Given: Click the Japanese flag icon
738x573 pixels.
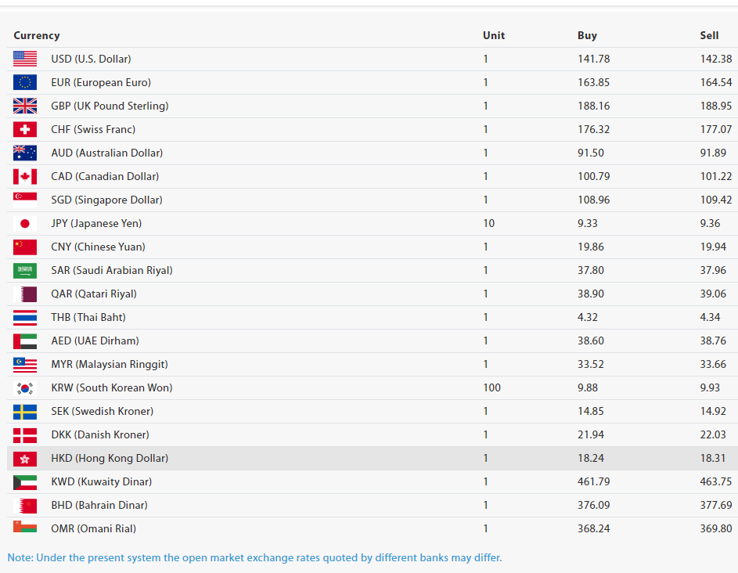Looking at the screenshot, I should [25, 223].
